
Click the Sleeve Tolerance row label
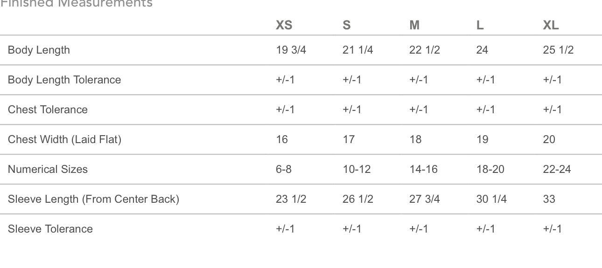(x=50, y=229)
